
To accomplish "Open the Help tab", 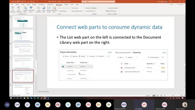I will (x=77, y=5).
